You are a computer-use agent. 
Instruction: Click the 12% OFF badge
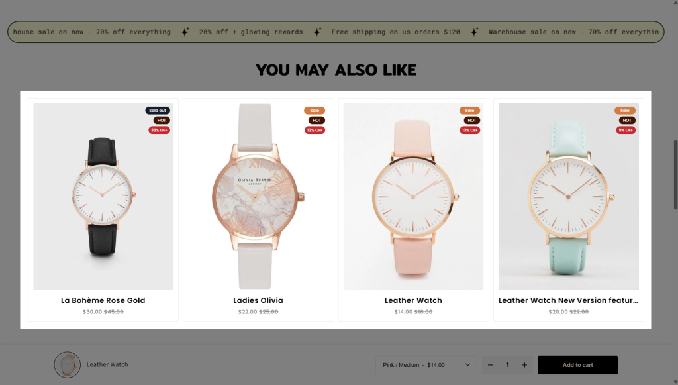point(315,130)
